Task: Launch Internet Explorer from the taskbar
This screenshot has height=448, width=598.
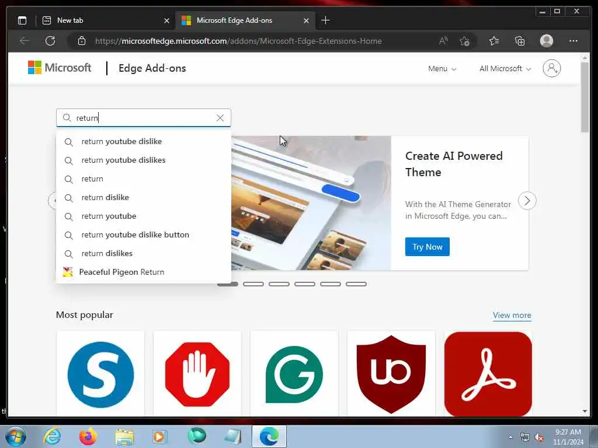Action: tap(52, 436)
